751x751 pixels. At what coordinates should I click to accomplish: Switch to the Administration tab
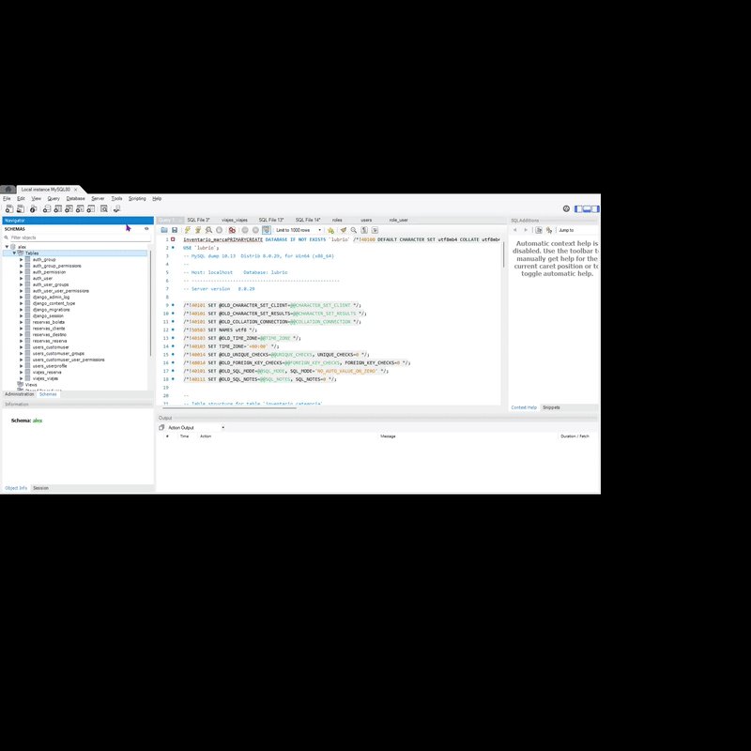tap(19, 394)
